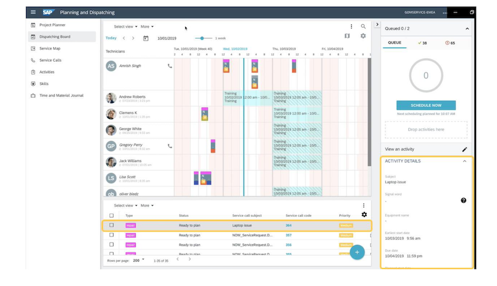Open dispatching board settings gear

click(363, 36)
